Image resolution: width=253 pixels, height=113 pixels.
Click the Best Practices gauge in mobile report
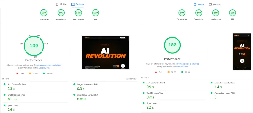coord(216,13)
